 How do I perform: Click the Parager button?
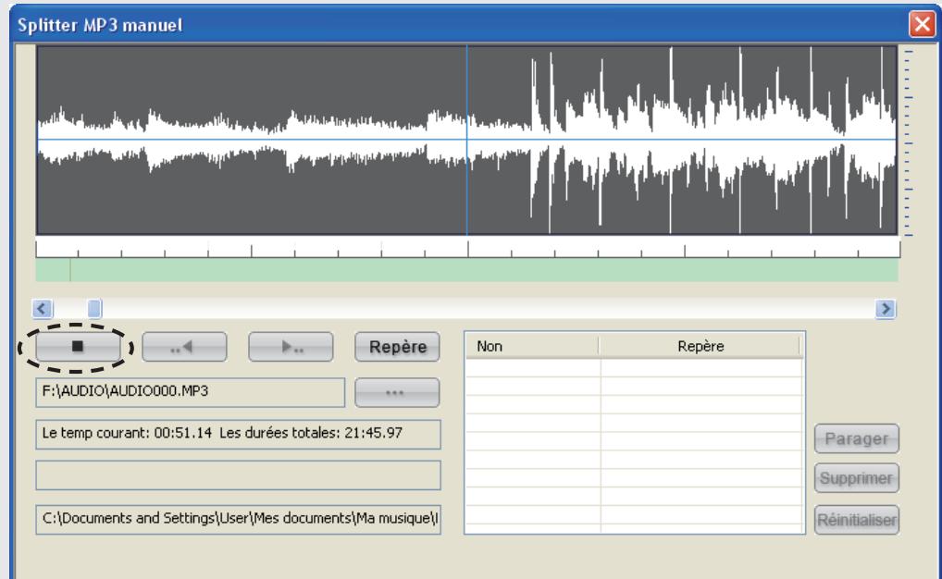(857, 438)
